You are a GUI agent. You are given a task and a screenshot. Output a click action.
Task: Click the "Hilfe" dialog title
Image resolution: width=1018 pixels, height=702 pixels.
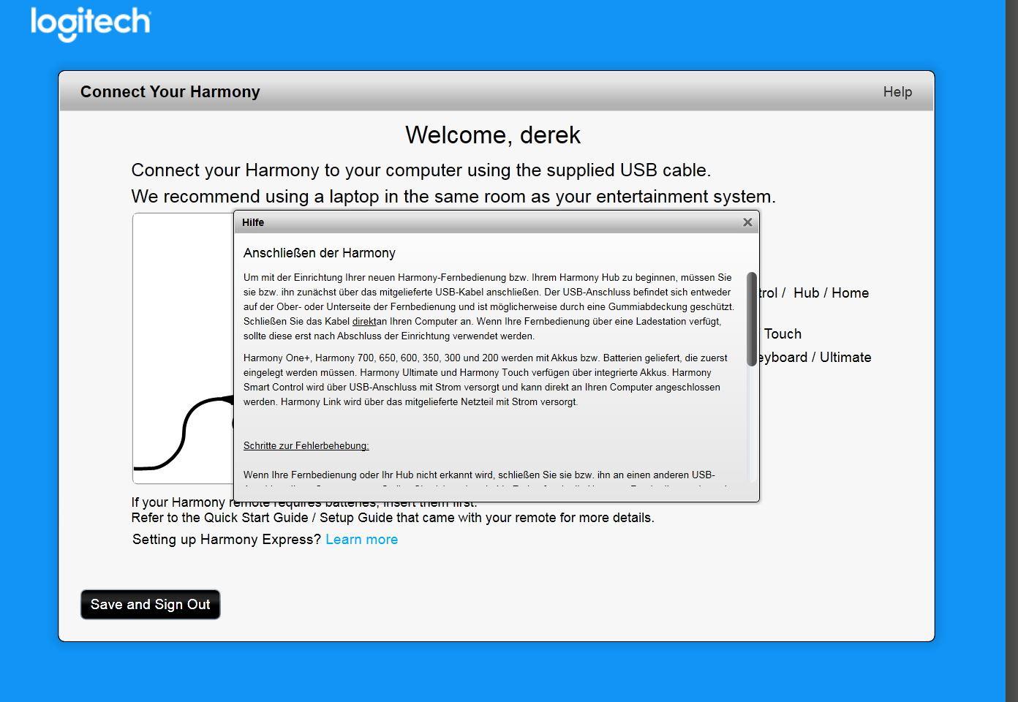253,222
